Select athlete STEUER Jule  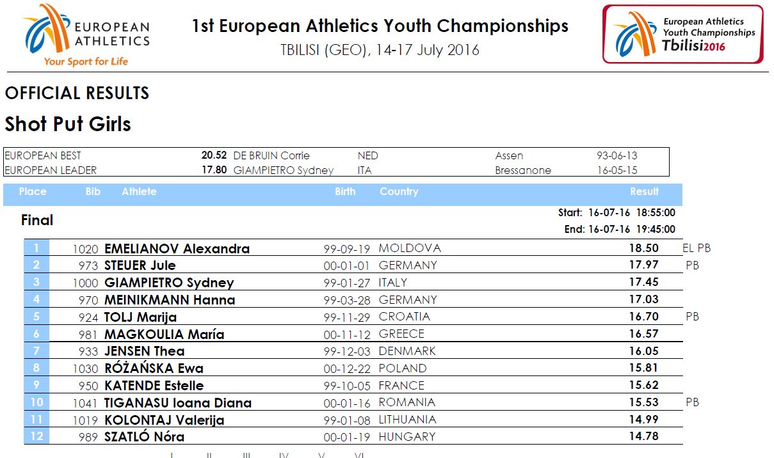[140, 265]
